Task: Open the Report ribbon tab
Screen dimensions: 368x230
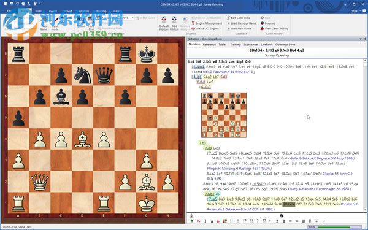Action: coord(68,11)
